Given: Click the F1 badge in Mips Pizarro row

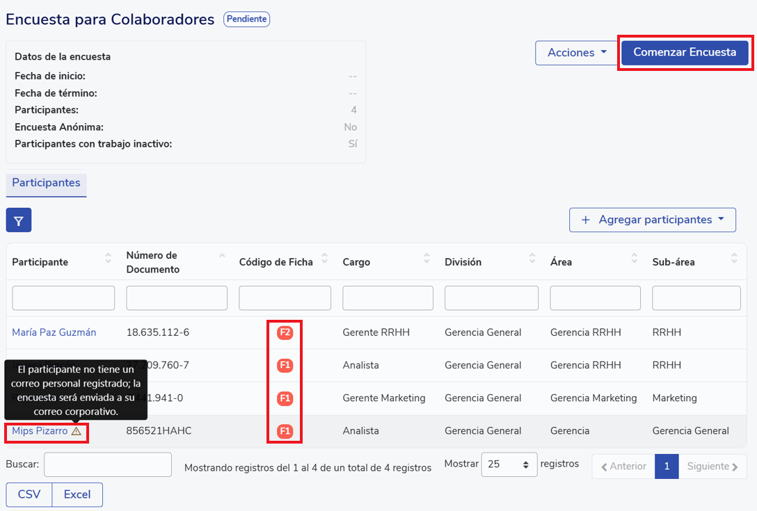Looking at the screenshot, I should (285, 431).
